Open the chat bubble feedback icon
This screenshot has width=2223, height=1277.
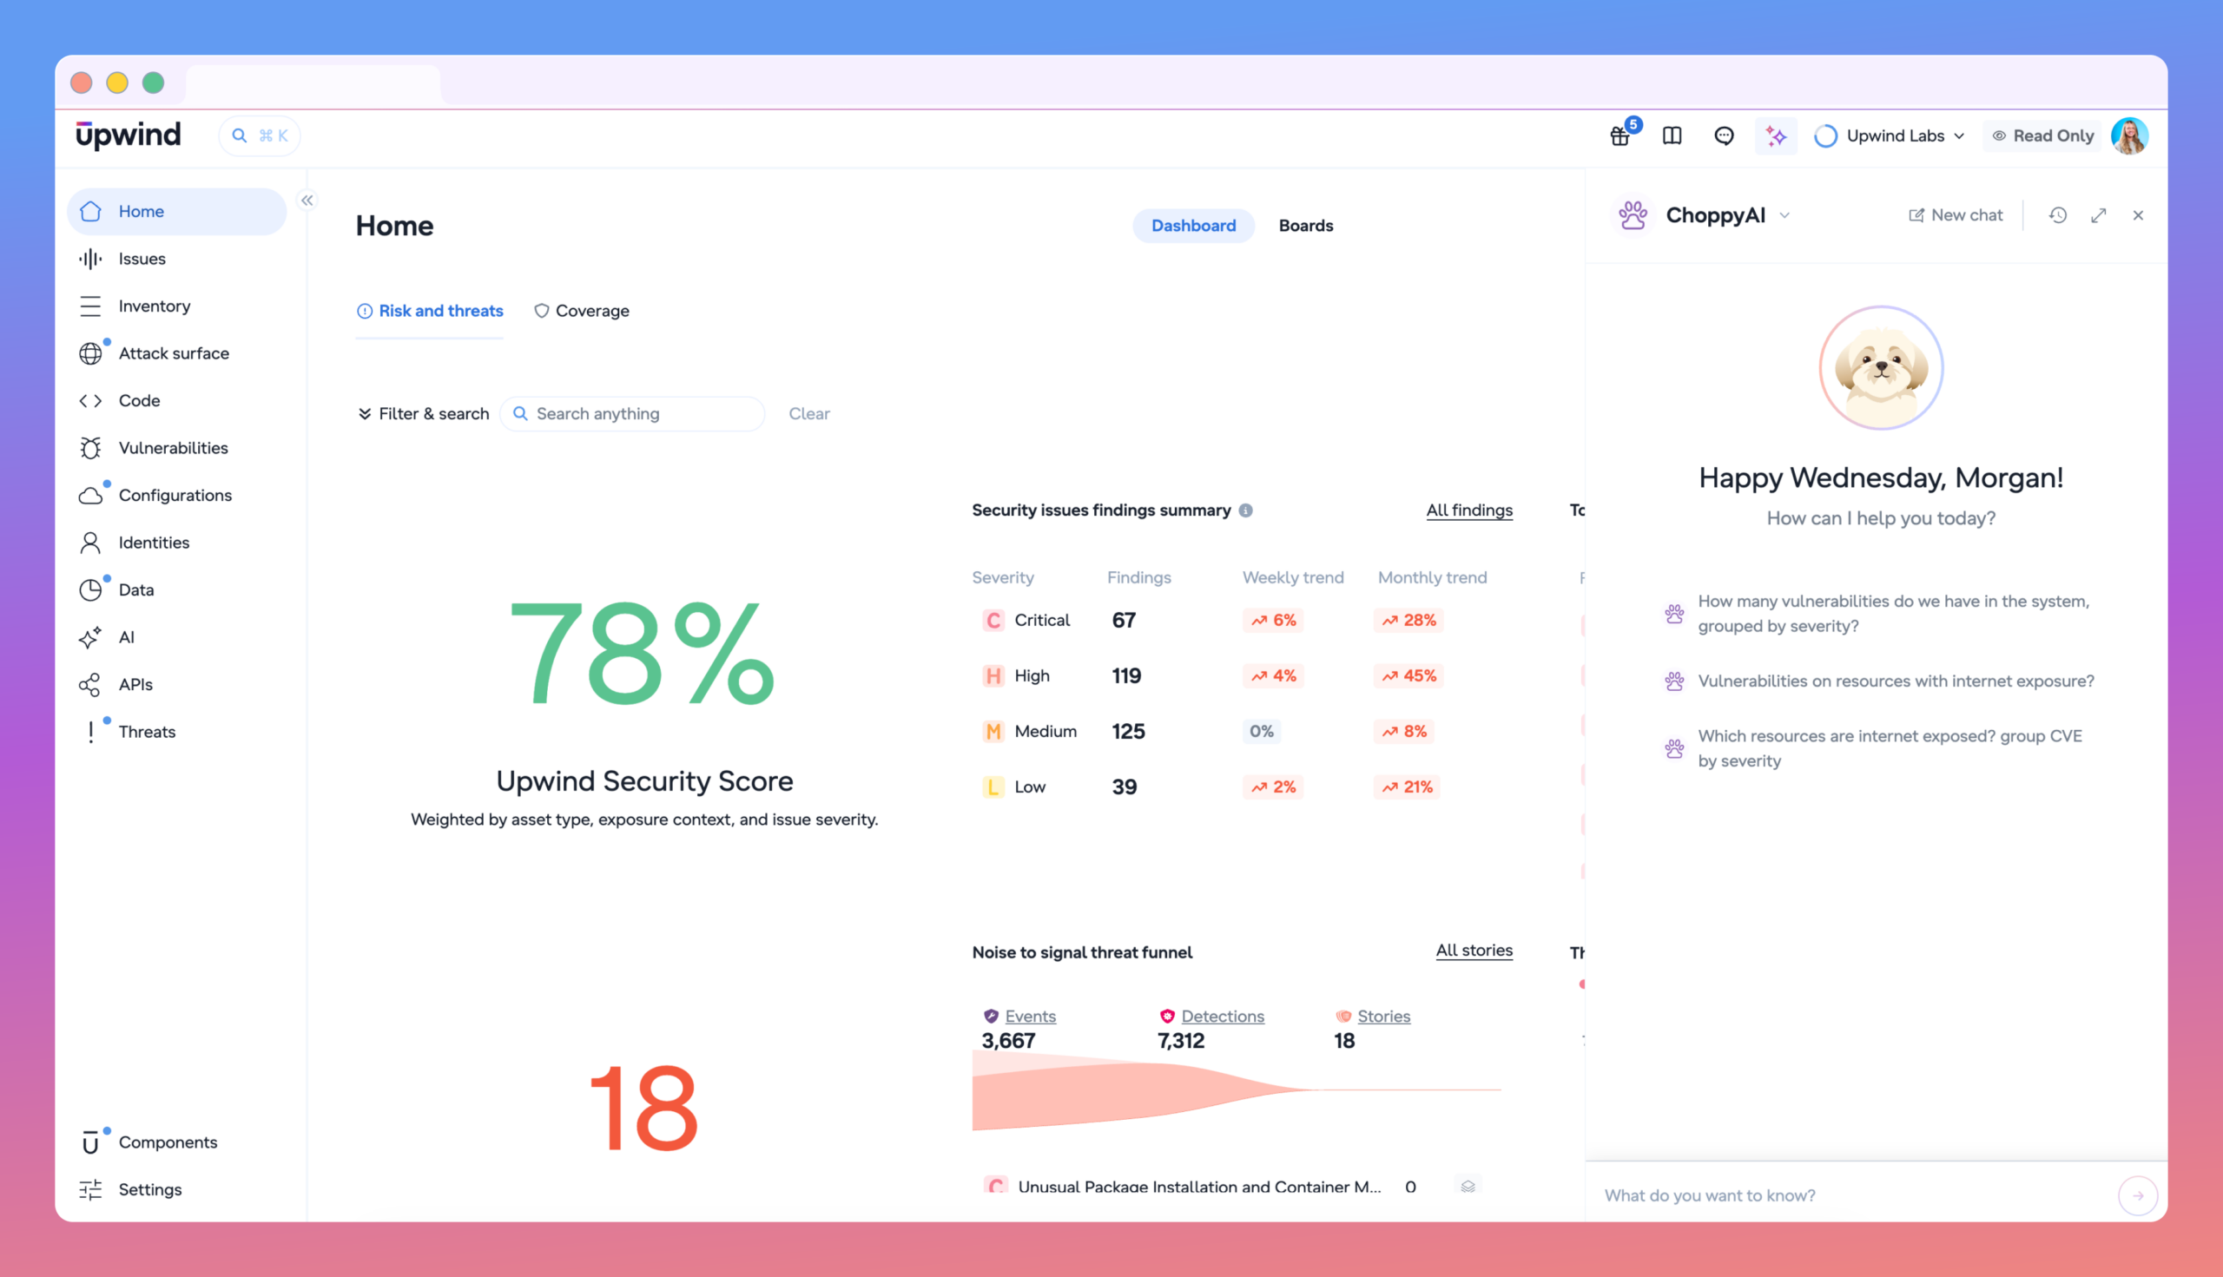coord(1724,136)
